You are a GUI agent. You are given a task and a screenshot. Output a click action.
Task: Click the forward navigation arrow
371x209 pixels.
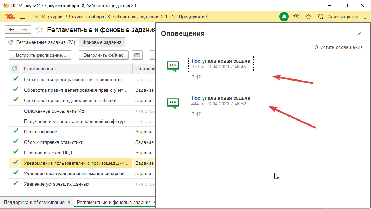(24, 29)
